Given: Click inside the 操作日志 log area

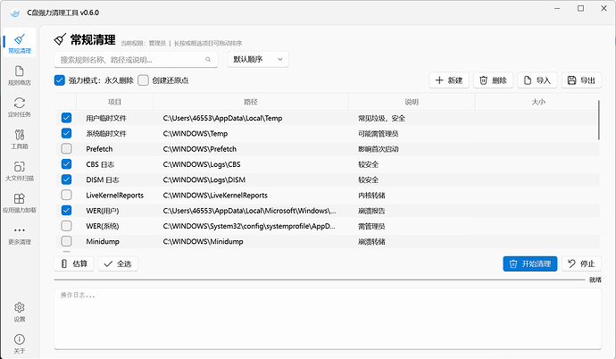Looking at the screenshot, I should (x=328, y=319).
